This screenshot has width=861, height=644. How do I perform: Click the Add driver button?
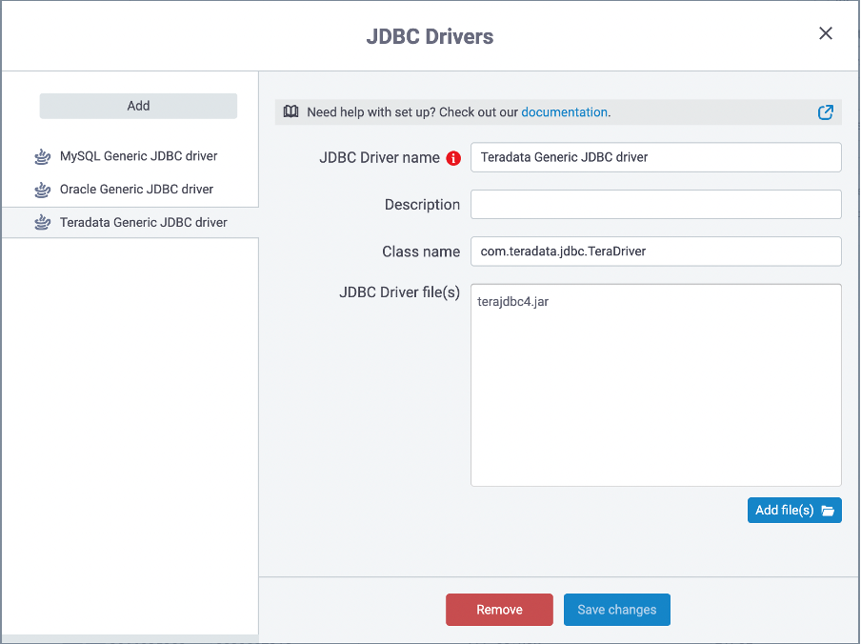tap(138, 106)
